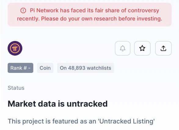Click the words 'Pi Network' in red banner
Viewport: 179px width, 130px height.
tap(44, 10)
